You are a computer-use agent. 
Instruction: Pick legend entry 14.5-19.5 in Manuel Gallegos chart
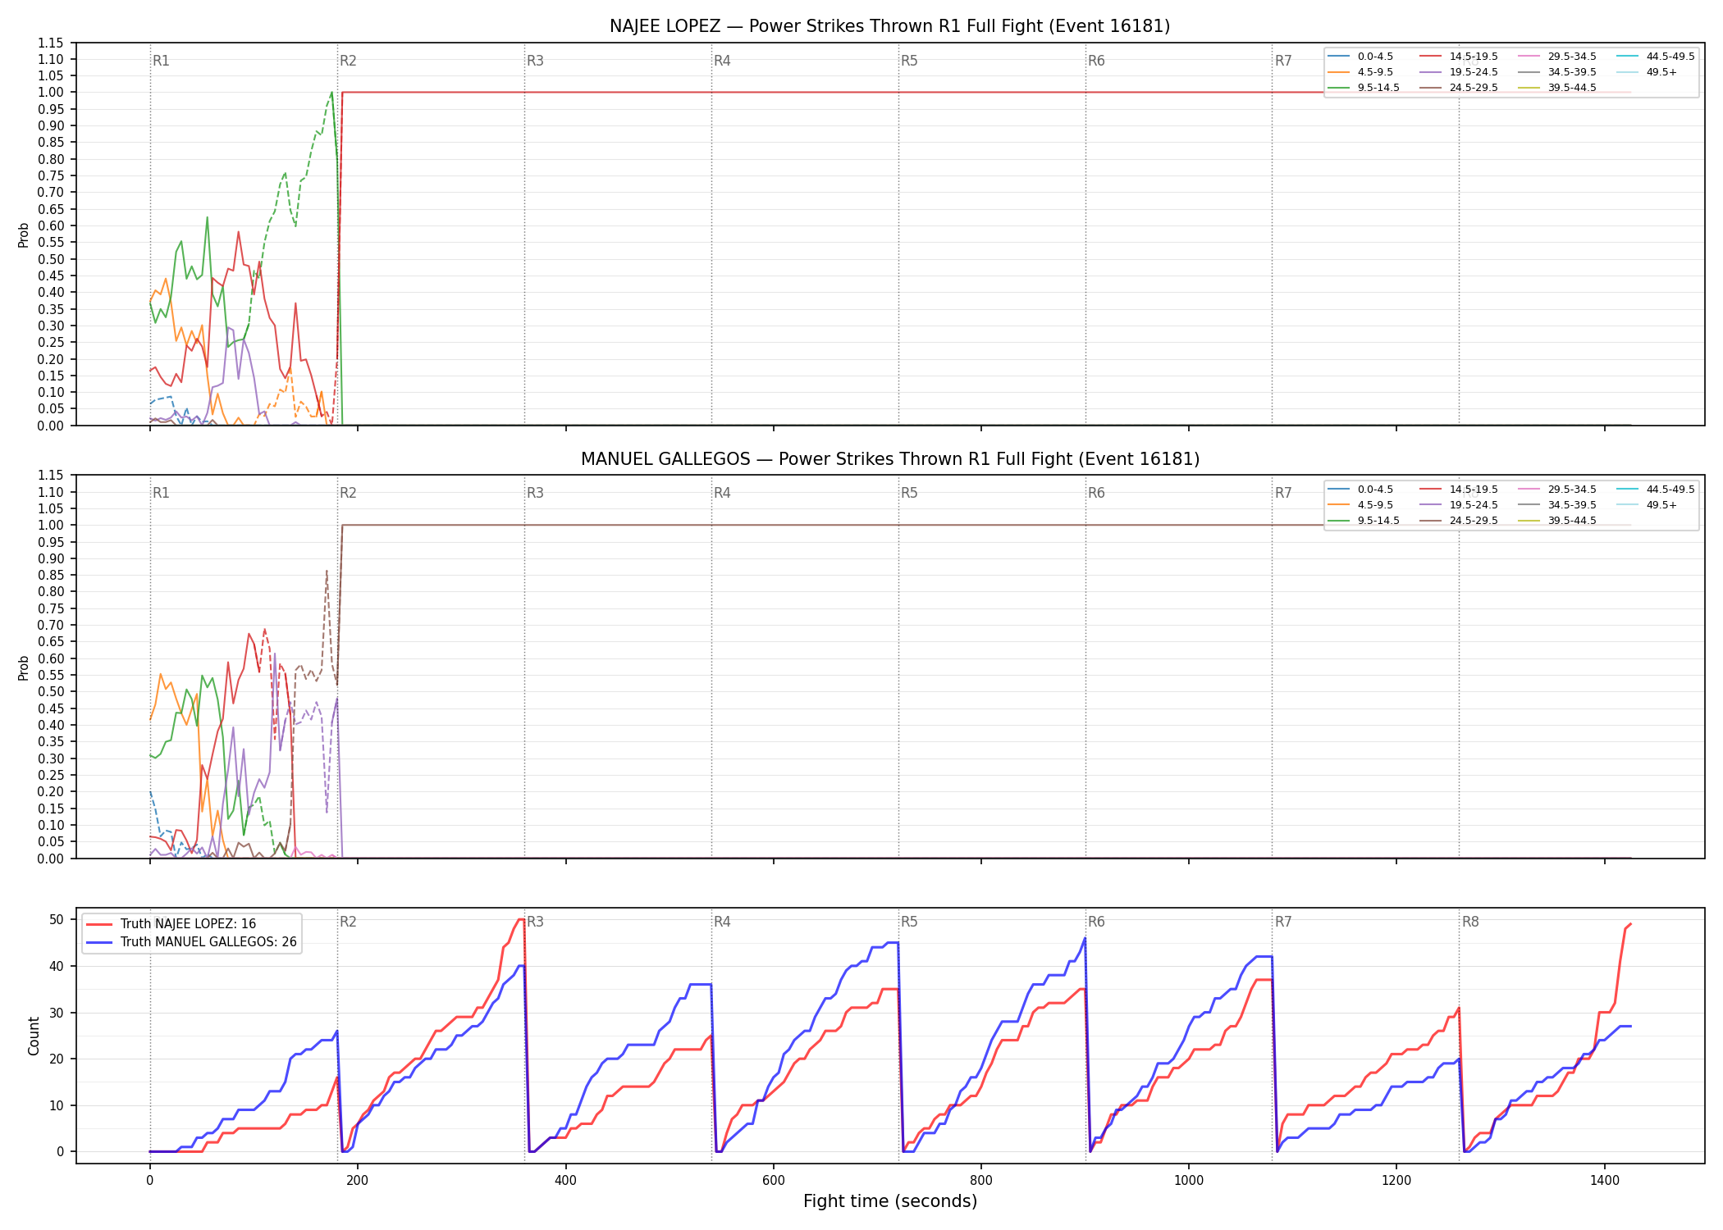[1459, 490]
